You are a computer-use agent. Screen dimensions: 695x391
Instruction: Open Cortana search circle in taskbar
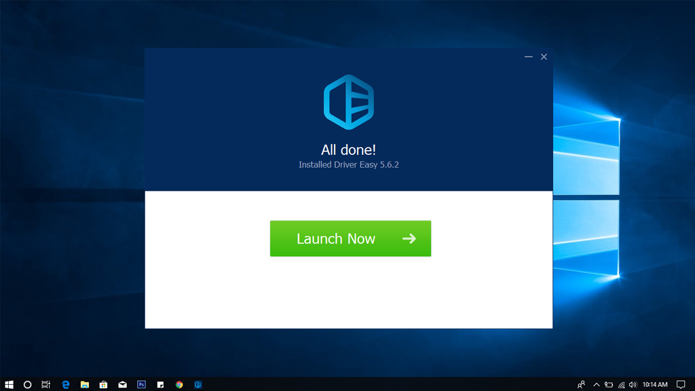(x=27, y=384)
